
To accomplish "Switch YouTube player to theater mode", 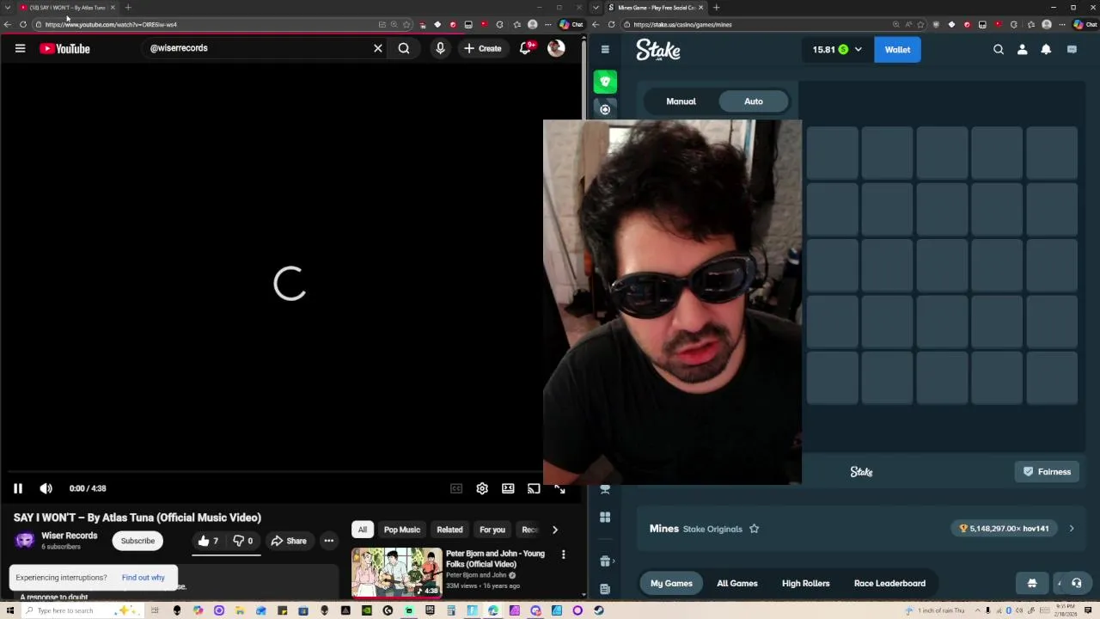I will pyautogui.click(x=508, y=488).
